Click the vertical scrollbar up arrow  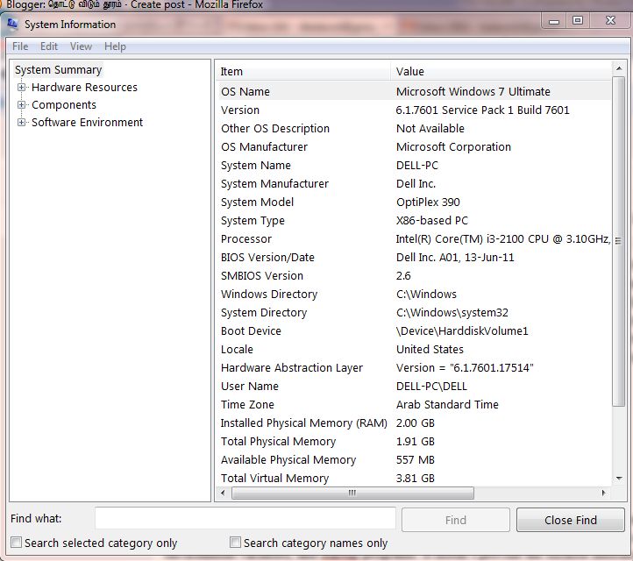tap(618, 68)
